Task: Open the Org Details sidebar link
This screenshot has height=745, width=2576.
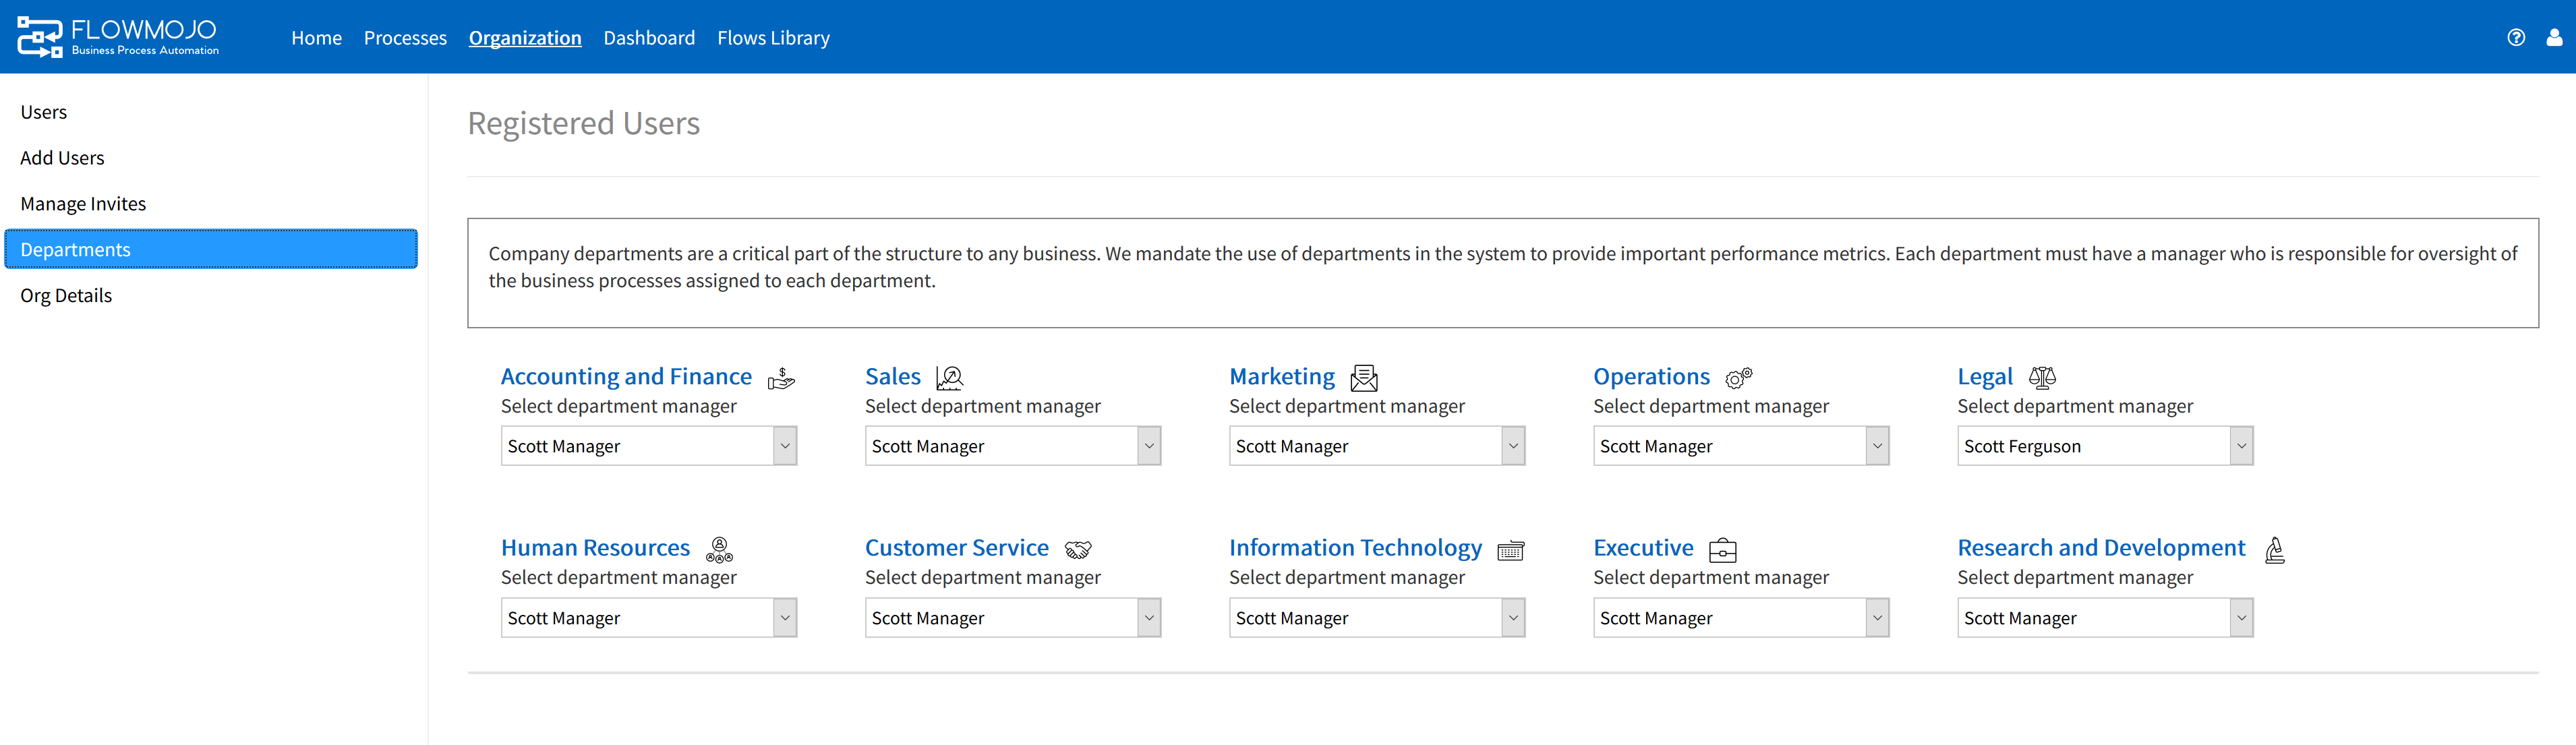Action: 66,296
